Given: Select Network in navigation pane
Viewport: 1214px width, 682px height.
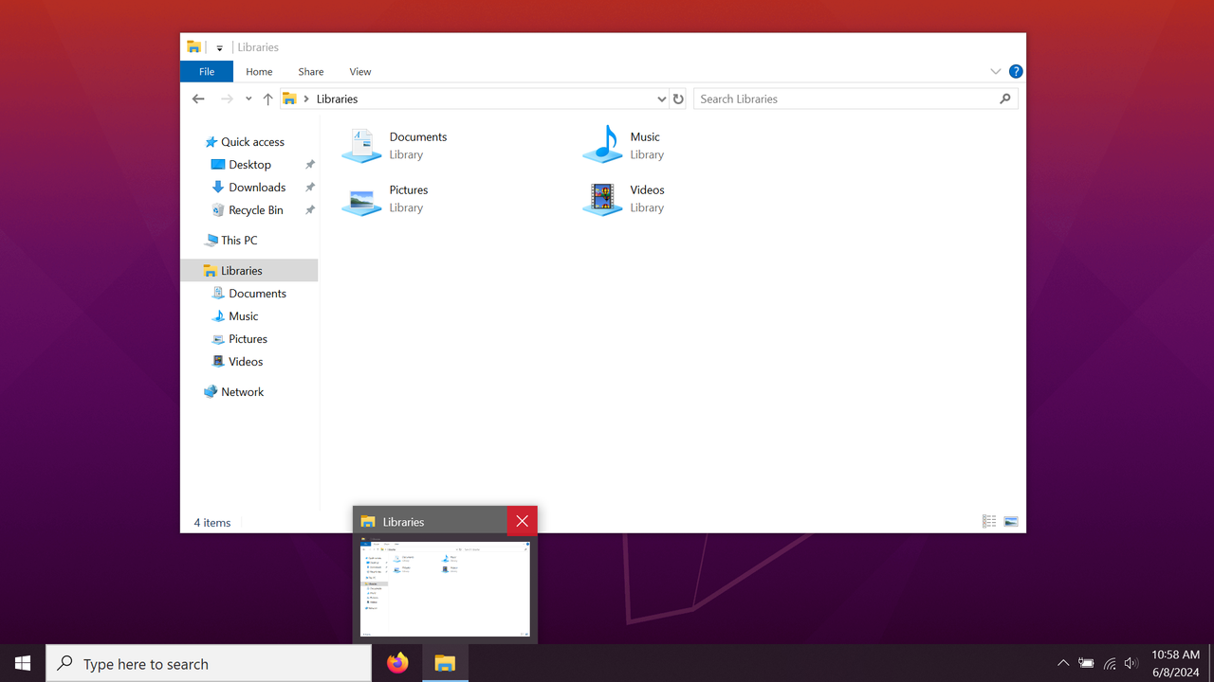Looking at the screenshot, I should [242, 392].
